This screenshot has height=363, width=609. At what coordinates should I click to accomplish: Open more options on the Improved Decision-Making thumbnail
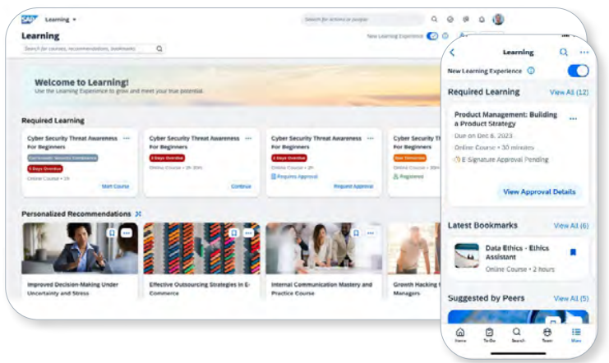(127, 233)
